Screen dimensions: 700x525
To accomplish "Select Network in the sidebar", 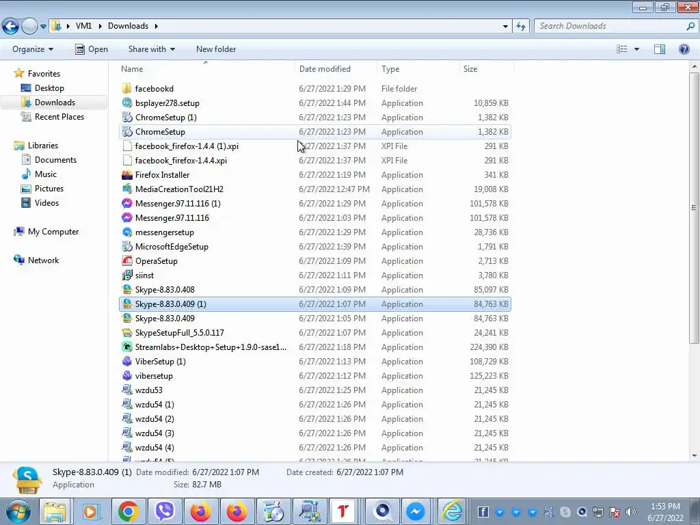I will [43, 260].
